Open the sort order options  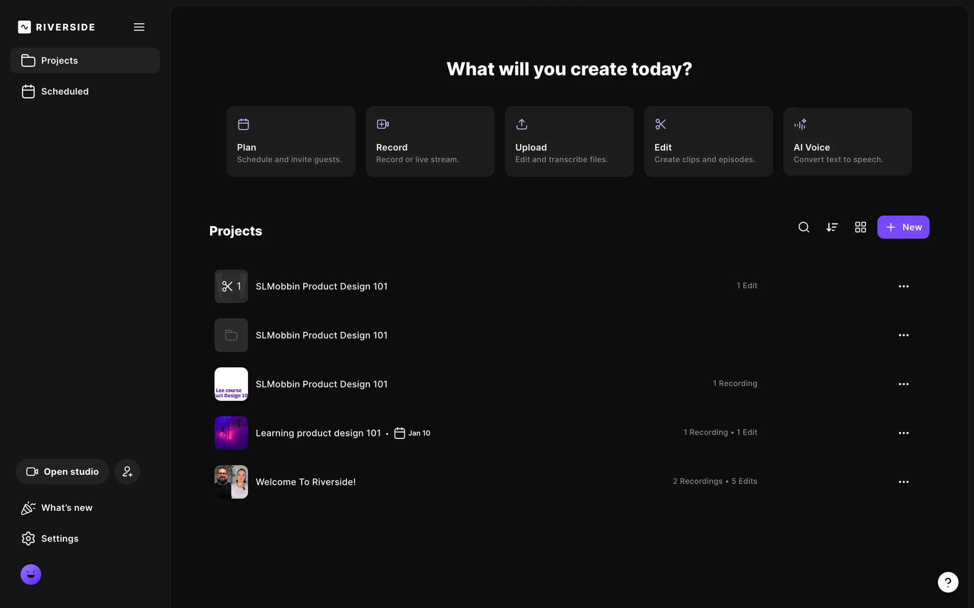click(x=832, y=227)
